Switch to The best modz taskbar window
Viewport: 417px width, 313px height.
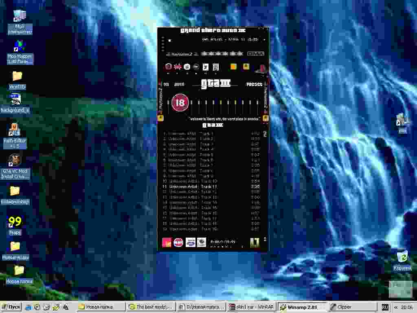151,307
